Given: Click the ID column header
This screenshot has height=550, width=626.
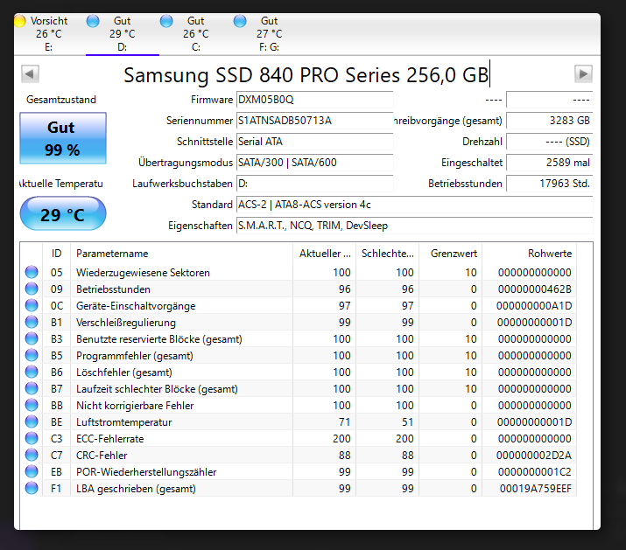Looking at the screenshot, I should pyautogui.click(x=56, y=254).
